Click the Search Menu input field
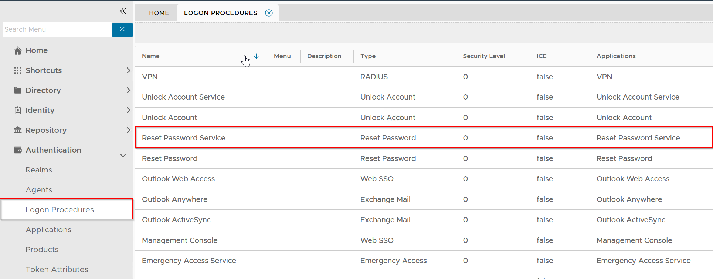Image resolution: width=713 pixels, height=279 pixels. [57, 29]
